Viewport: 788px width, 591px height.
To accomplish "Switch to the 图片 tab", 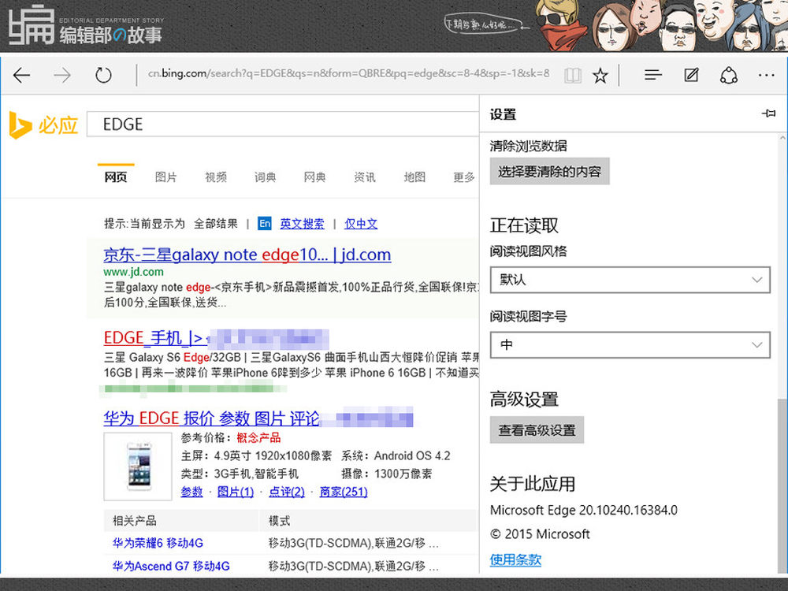I will point(165,177).
